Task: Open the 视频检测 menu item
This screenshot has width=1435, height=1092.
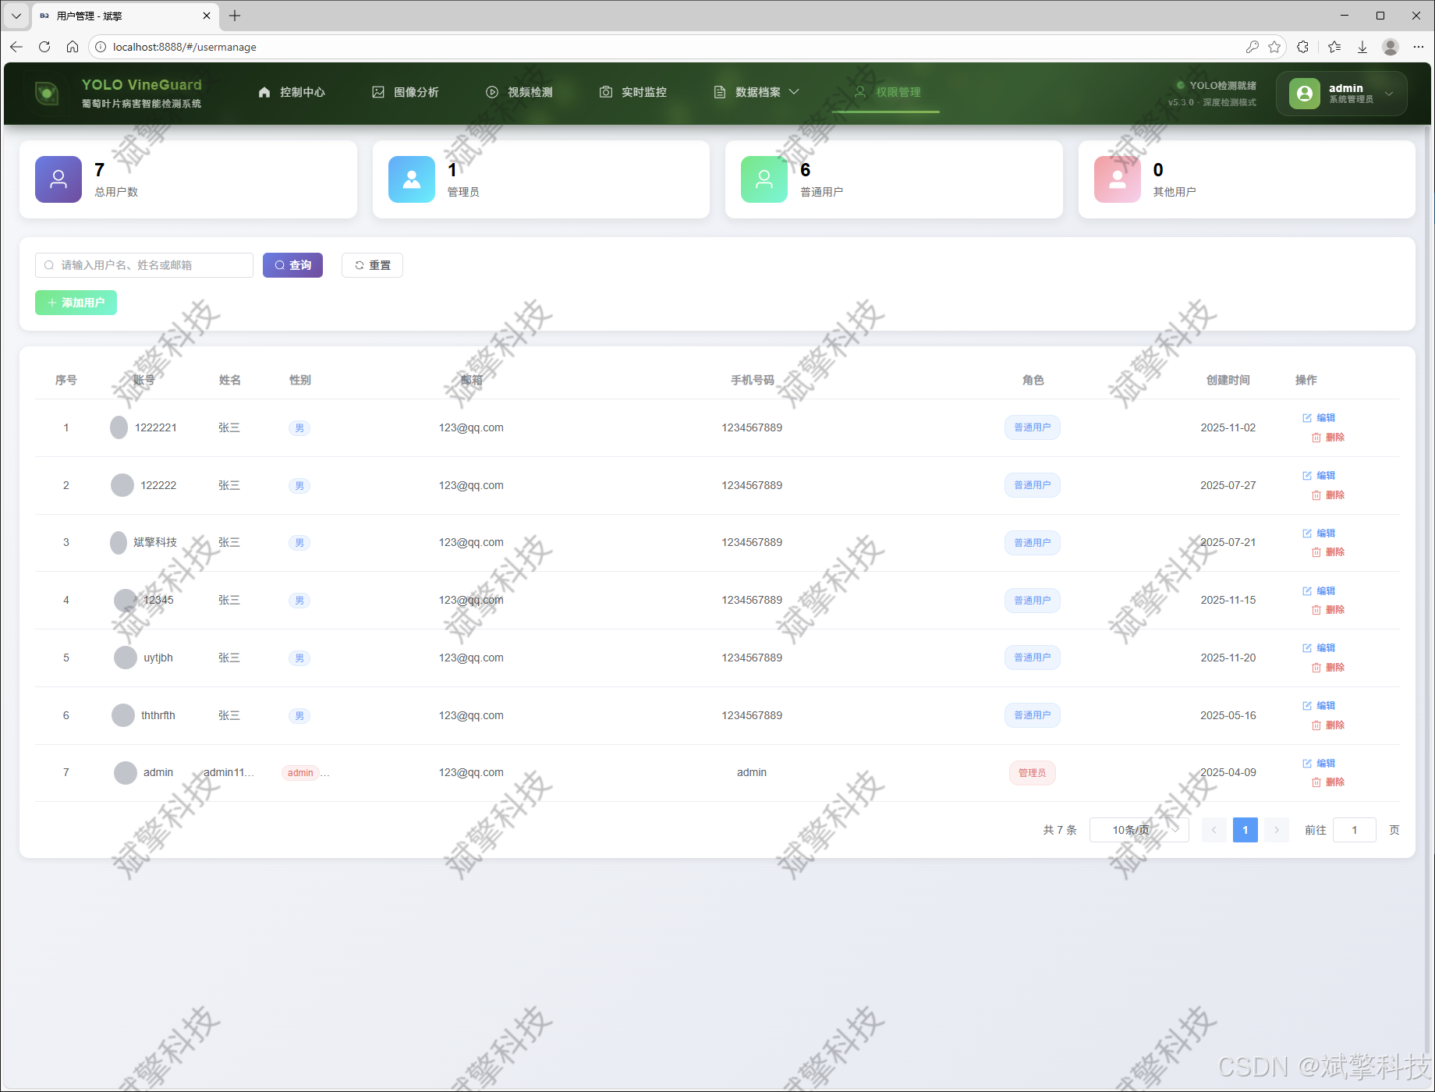Action: [x=519, y=92]
